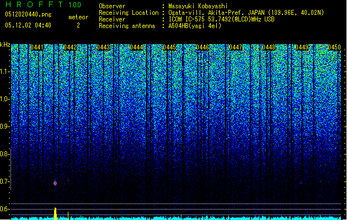
Task: Click the 0443 time marker
Action: 103,47
